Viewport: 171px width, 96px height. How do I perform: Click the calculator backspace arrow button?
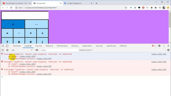37,24
